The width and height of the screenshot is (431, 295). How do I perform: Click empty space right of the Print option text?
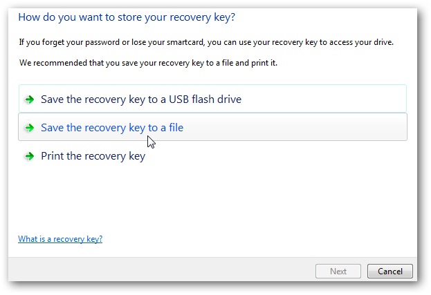pyautogui.click(x=291, y=156)
